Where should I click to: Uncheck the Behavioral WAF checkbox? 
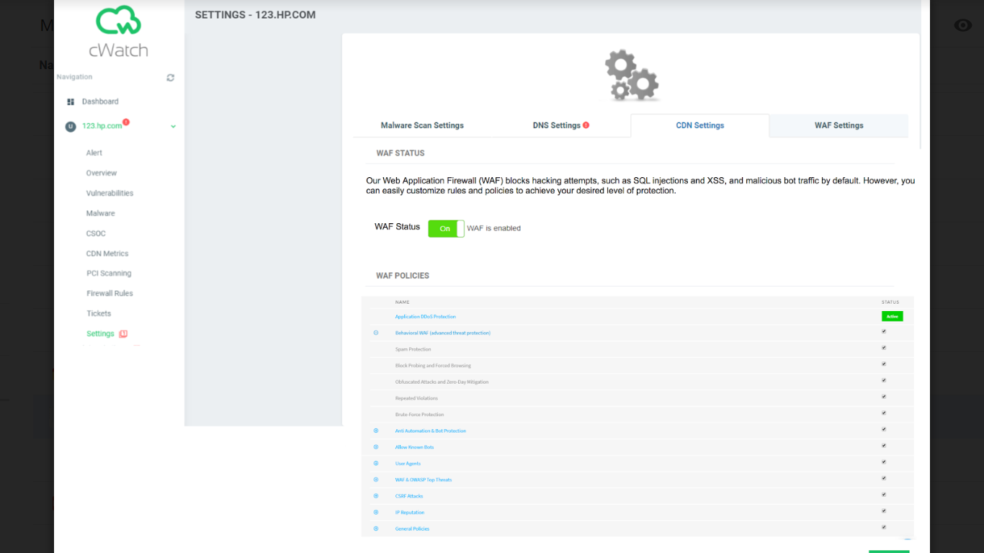pos(884,331)
